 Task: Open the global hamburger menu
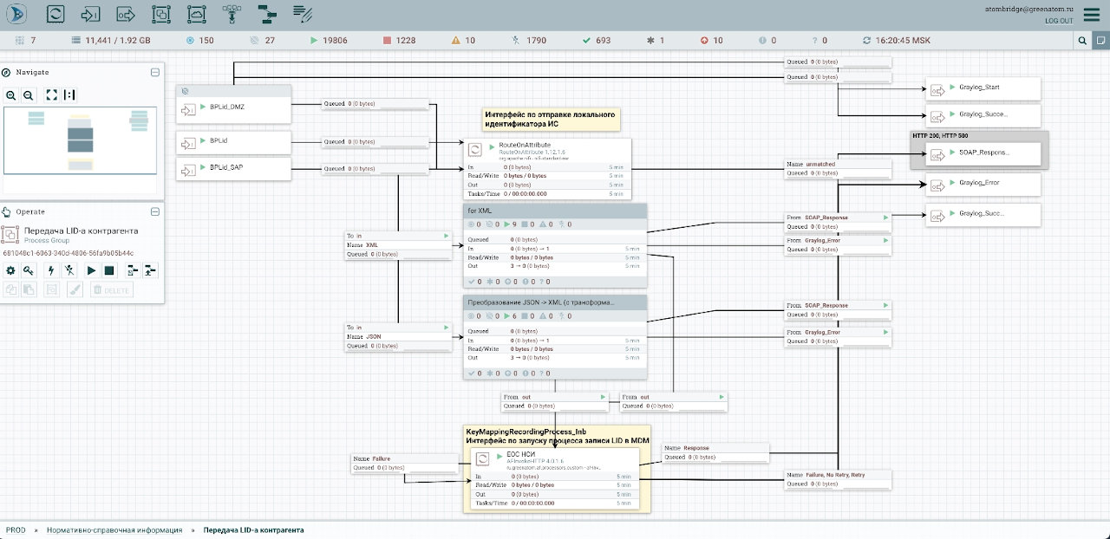click(1091, 14)
